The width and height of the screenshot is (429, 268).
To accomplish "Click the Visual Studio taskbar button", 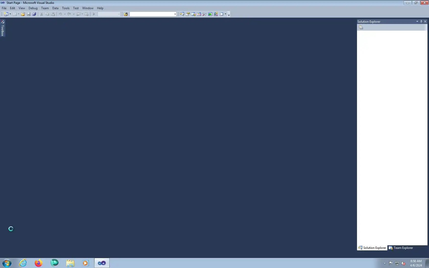I will 102,263.
